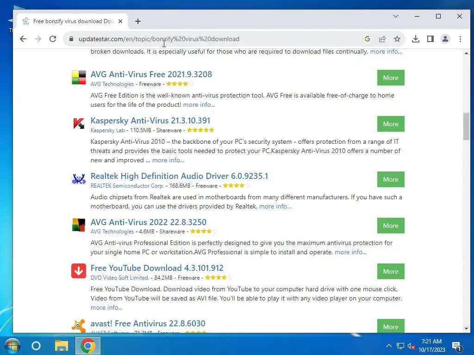Open avast! Free Antivirus 22.8.6030 link
Screen dimensions: 474x355
point(148,324)
